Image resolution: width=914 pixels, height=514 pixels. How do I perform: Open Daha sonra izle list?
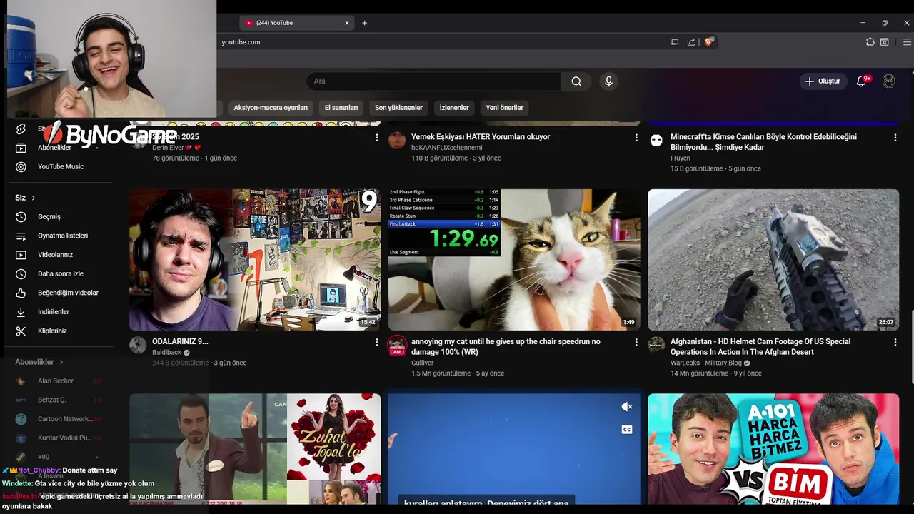(x=61, y=273)
